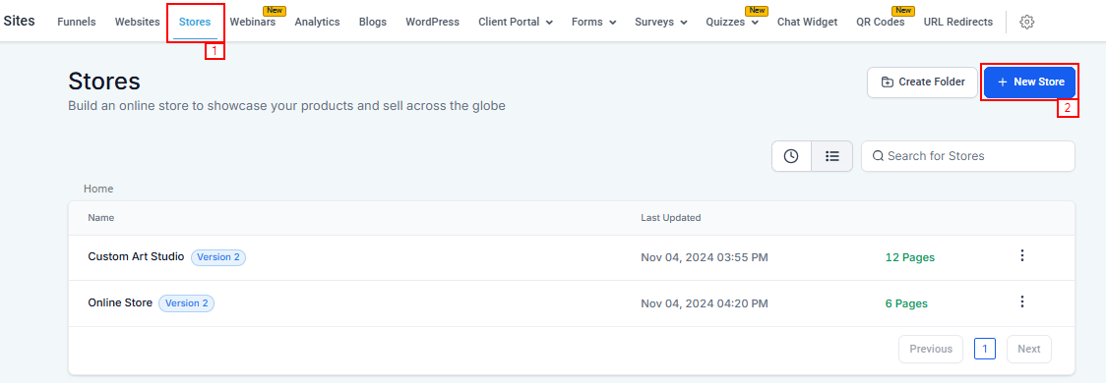Click the search magnifier icon

[x=878, y=156]
